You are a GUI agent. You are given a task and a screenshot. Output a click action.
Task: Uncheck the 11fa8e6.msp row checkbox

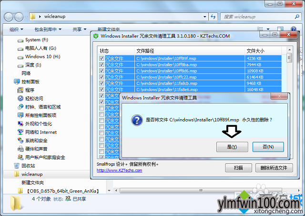[x=102, y=89]
